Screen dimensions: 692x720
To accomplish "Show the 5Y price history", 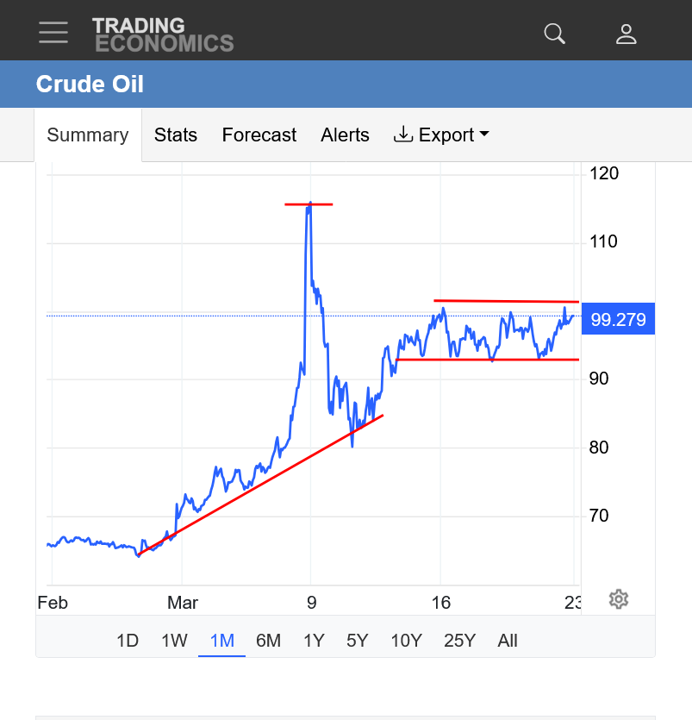I will pos(357,641).
